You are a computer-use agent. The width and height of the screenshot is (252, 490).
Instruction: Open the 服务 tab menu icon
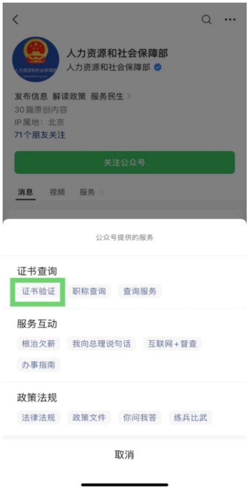[x=101, y=193]
